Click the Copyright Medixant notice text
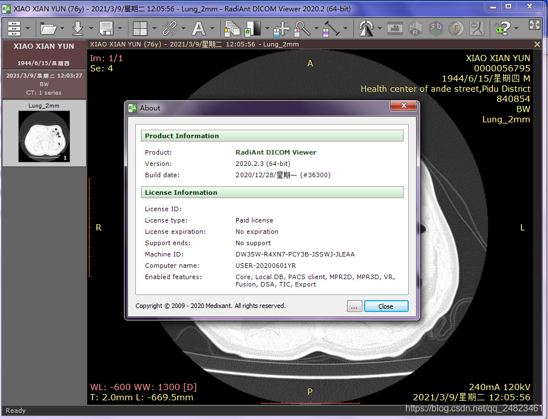 tap(211, 306)
